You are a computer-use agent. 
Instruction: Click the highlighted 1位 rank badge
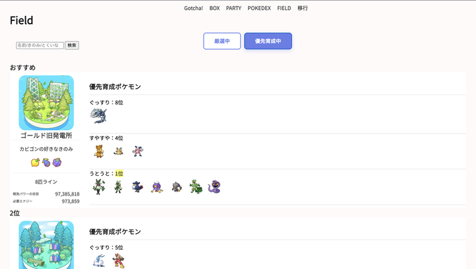(x=119, y=174)
